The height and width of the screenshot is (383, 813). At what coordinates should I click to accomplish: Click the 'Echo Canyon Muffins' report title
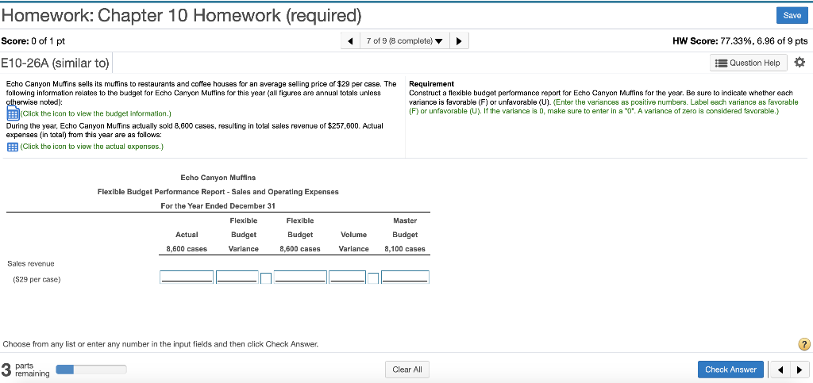[218, 178]
